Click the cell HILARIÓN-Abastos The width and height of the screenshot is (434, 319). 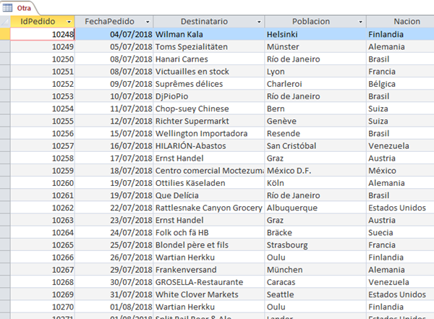coord(209,146)
